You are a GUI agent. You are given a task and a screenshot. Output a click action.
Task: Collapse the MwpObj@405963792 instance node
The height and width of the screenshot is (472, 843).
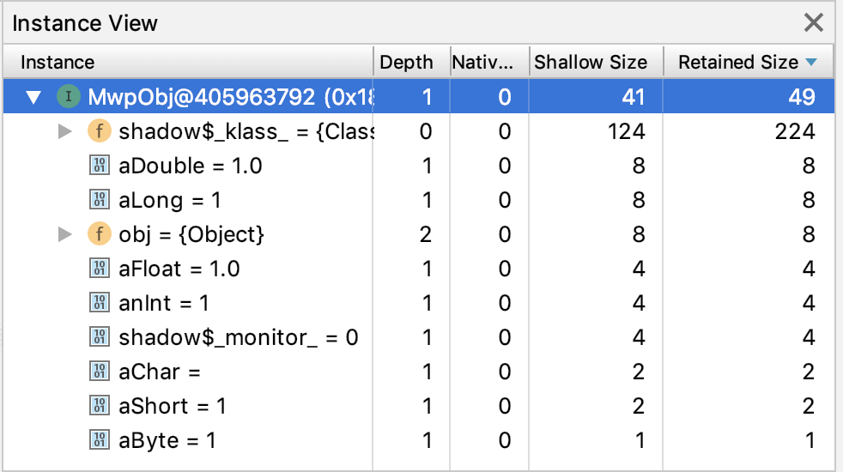coord(33,97)
